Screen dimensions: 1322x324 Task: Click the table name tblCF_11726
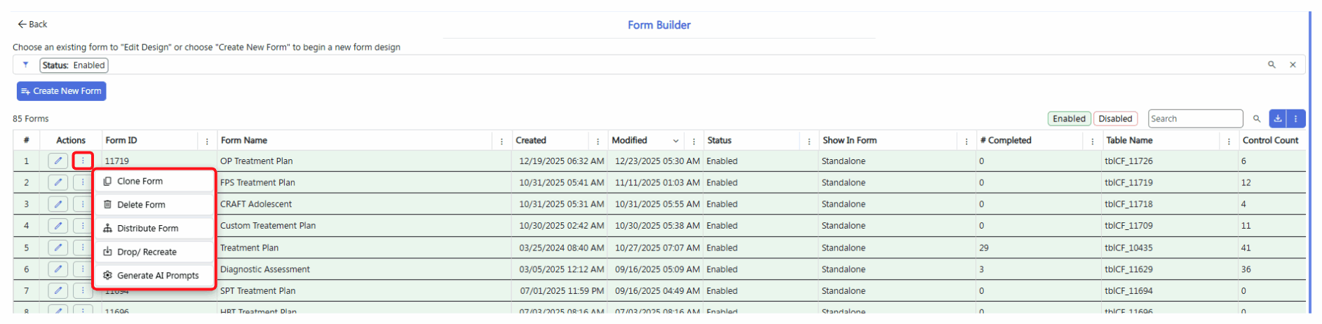(1128, 161)
